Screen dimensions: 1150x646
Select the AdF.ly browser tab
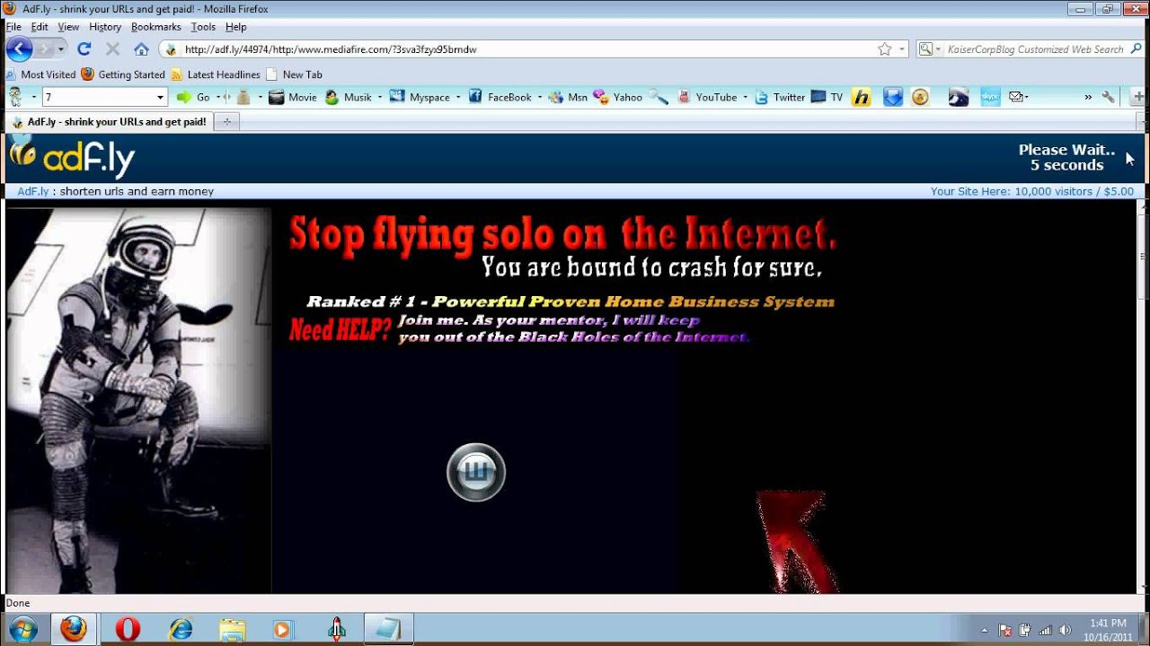click(108, 122)
